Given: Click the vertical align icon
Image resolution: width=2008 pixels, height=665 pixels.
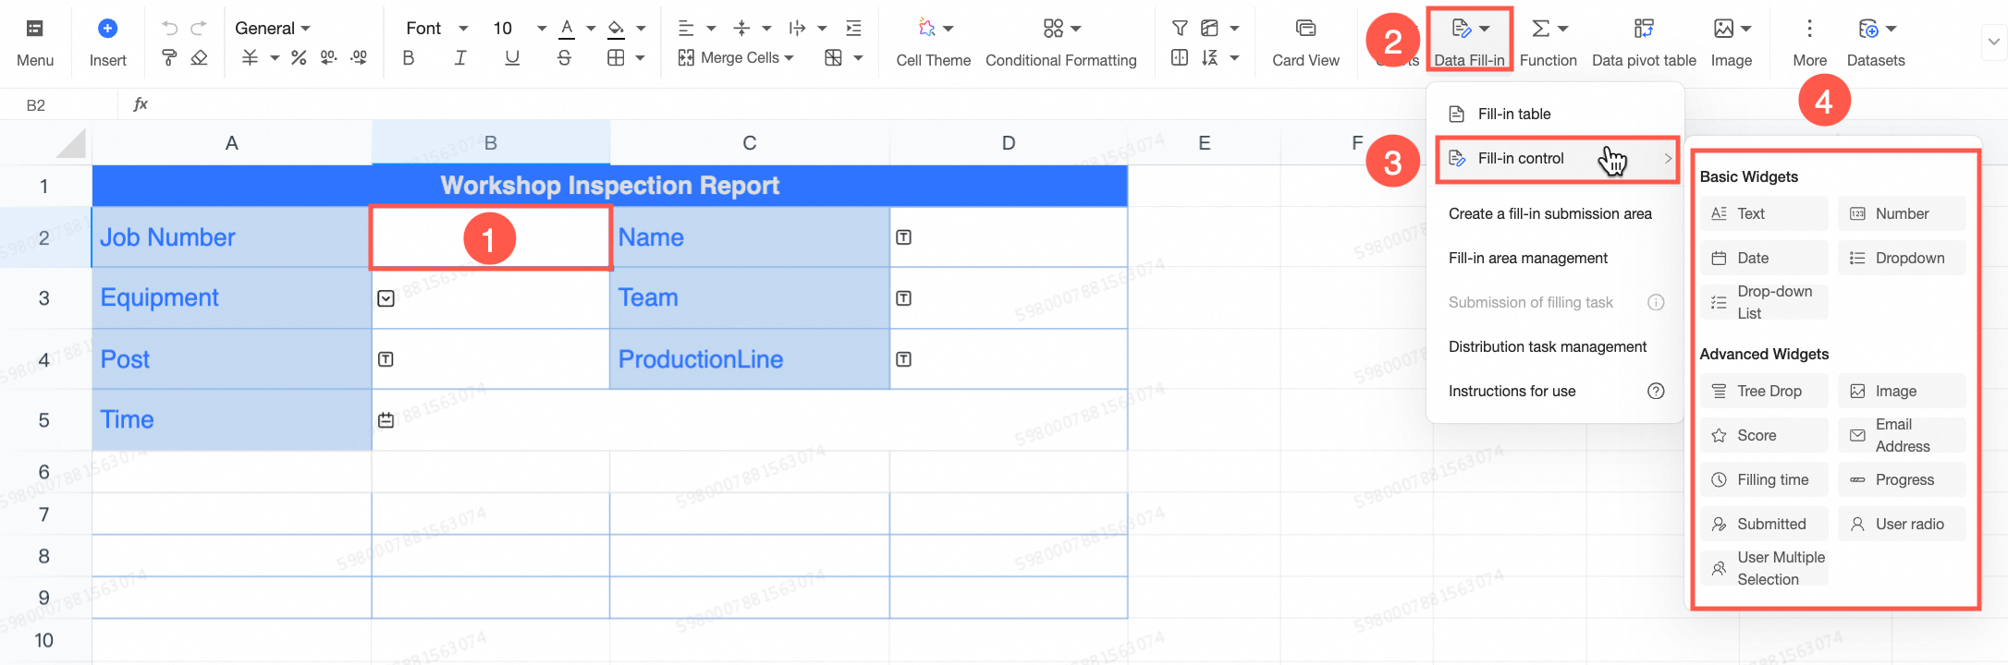Looking at the screenshot, I should (x=741, y=29).
